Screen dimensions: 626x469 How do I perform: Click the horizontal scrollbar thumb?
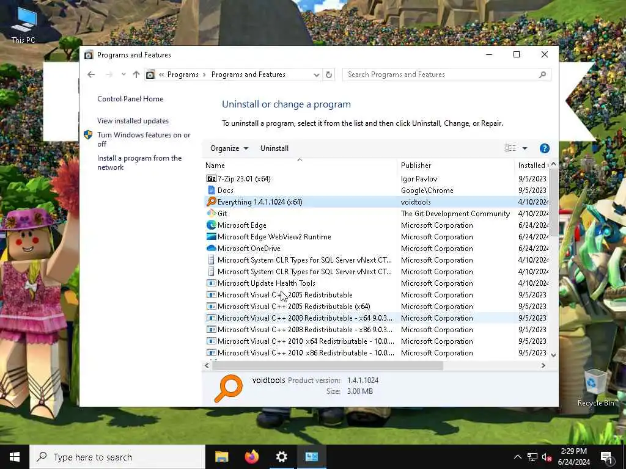click(x=328, y=365)
